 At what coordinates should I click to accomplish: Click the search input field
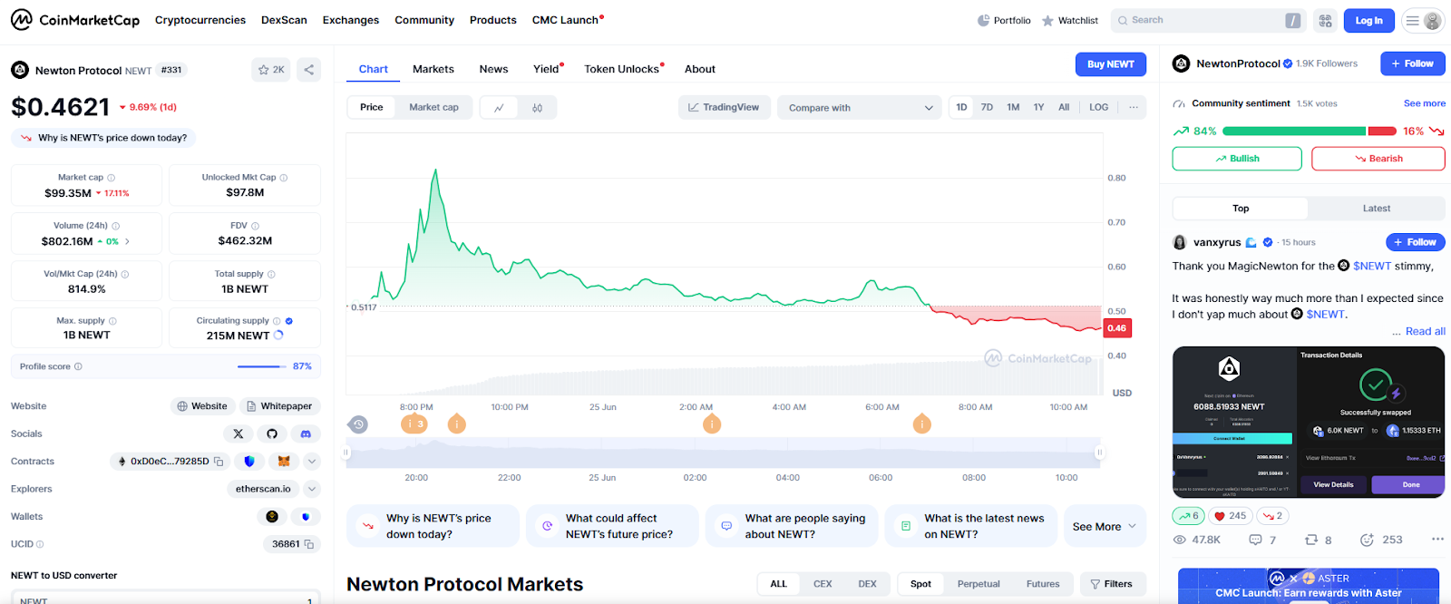pos(1207,20)
